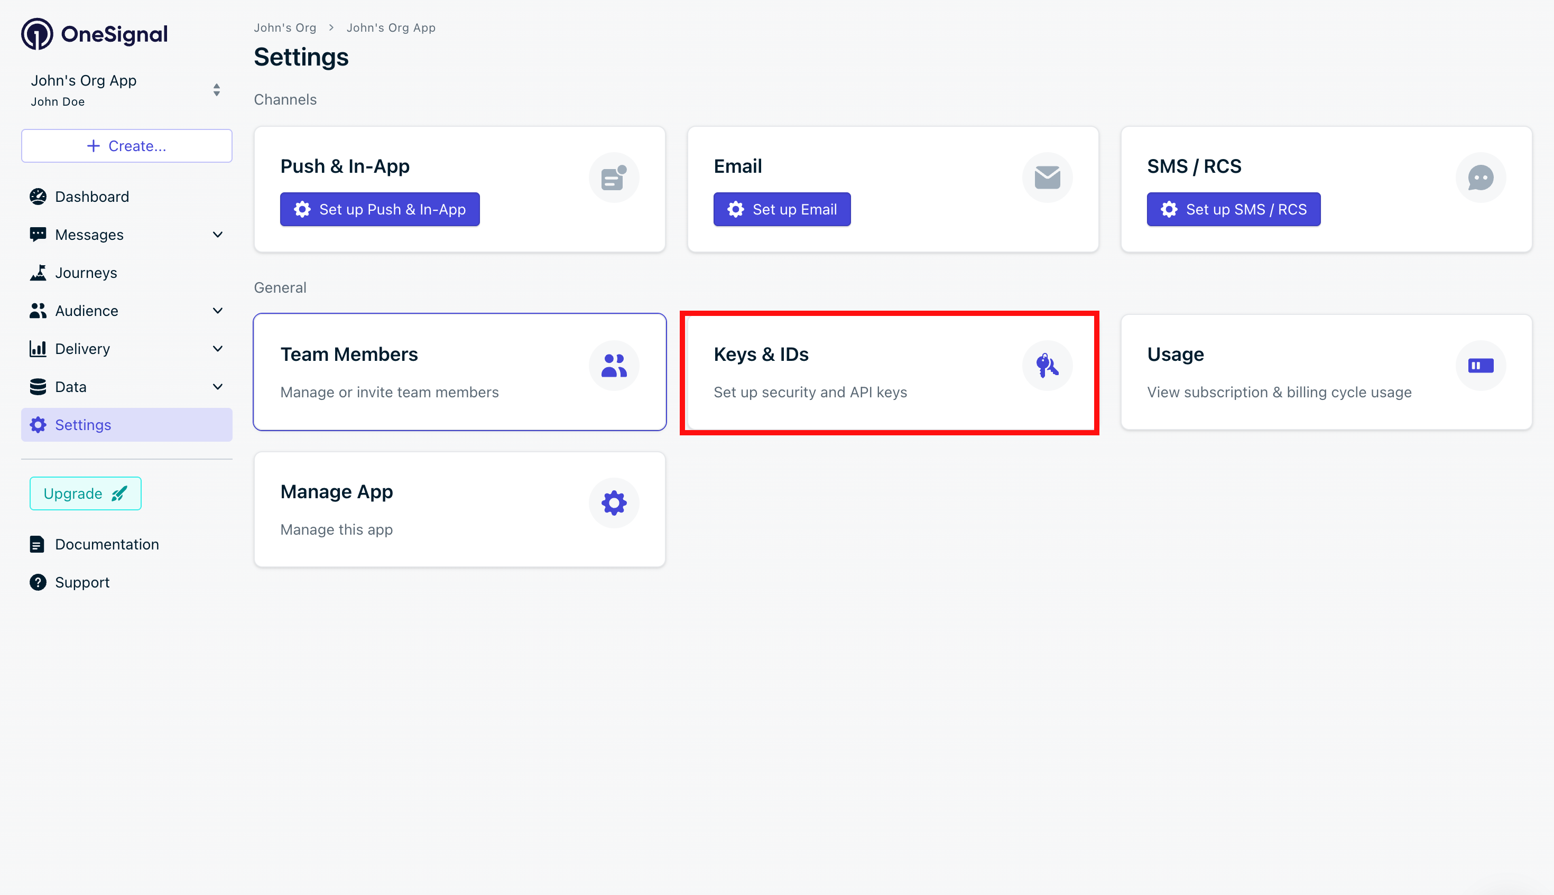Open the John's Org App switcher
Viewport: 1554px width, 895px height.
click(x=217, y=90)
